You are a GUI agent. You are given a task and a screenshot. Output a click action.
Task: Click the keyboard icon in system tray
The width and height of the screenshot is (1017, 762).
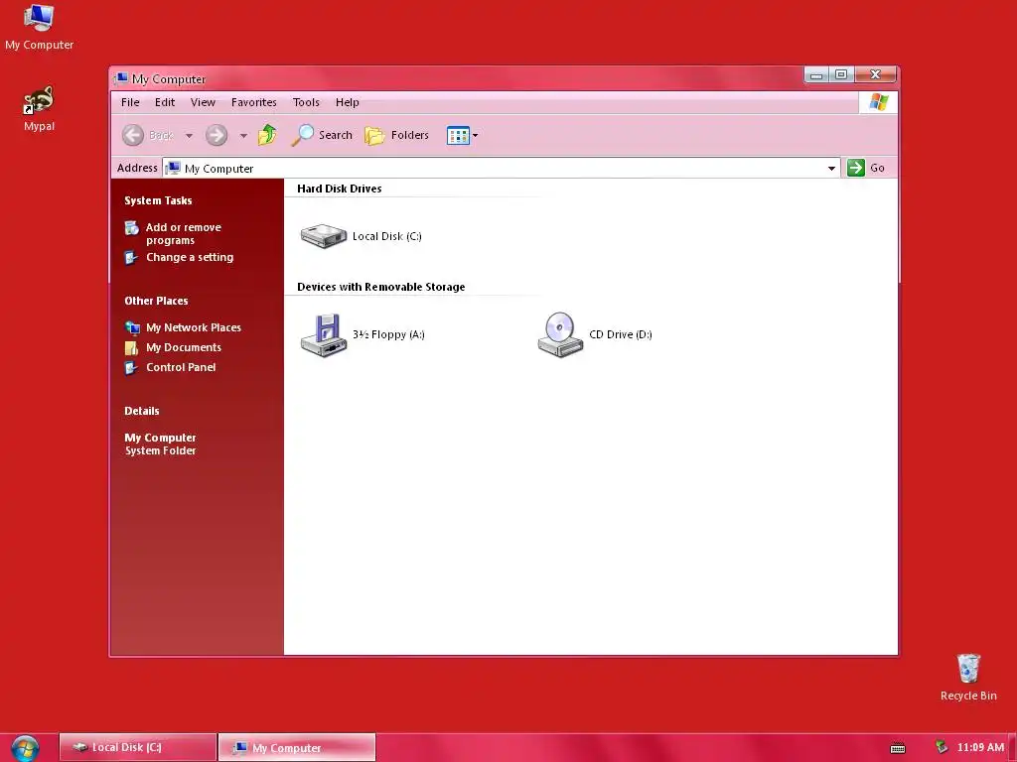pos(898,748)
